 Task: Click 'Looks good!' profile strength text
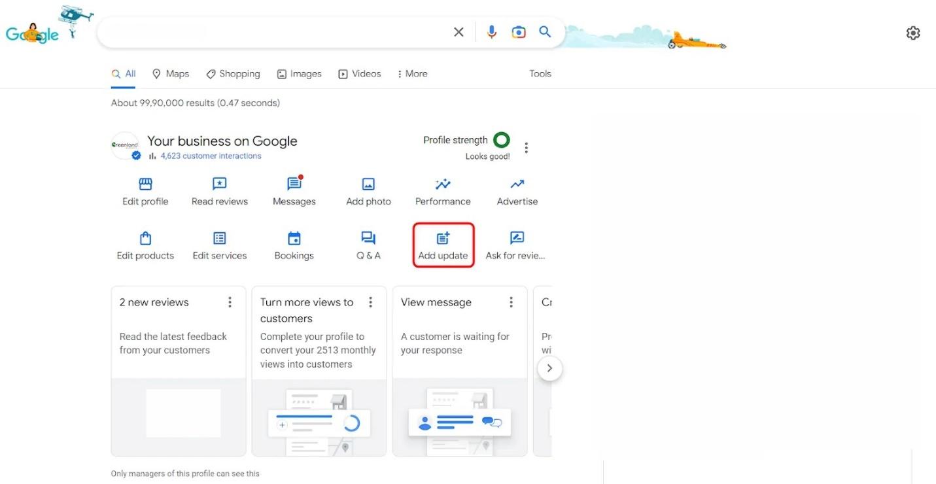pos(487,156)
